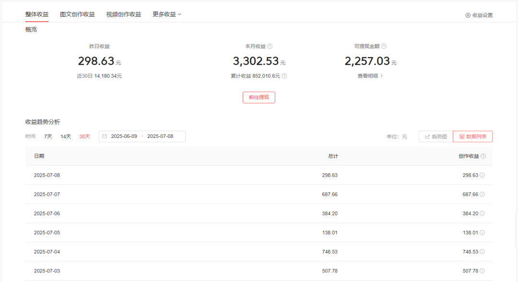Expand 更多收益 dropdown menu
The image size is (518, 282).
pos(167,14)
